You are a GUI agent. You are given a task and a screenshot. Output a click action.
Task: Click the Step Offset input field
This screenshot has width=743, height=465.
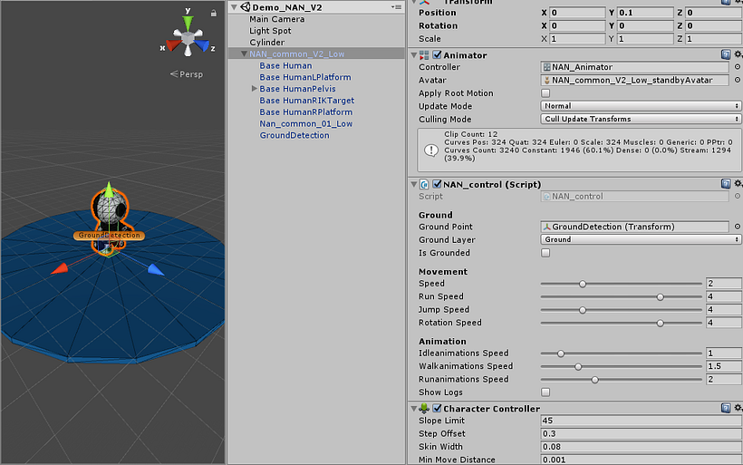coord(642,433)
